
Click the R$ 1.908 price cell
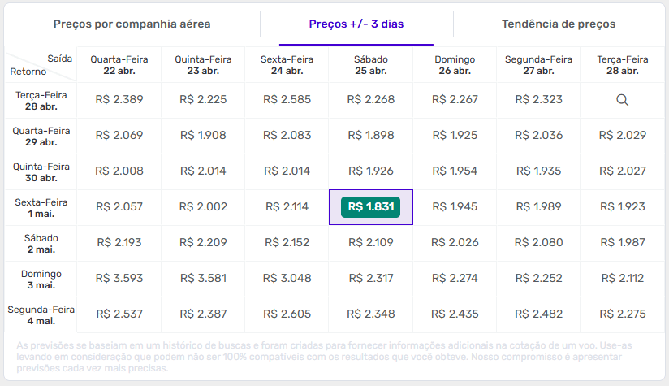click(x=203, y=135)
